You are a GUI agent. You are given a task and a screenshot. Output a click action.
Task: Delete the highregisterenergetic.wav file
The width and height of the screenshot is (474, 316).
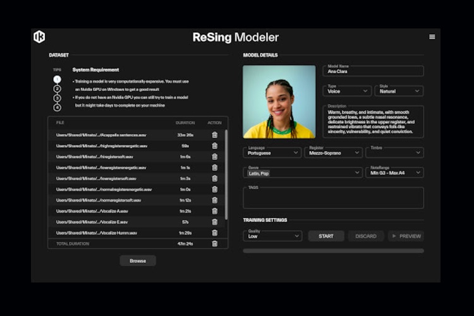point(215,146)
